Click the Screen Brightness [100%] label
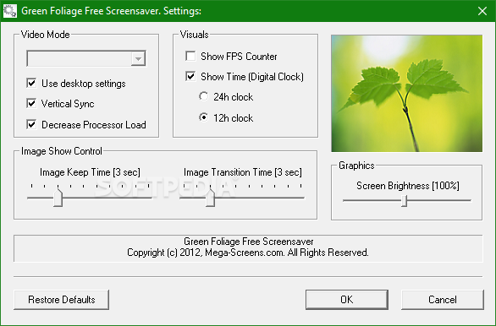This screenshot has height=326, width=496. point(408,186)
